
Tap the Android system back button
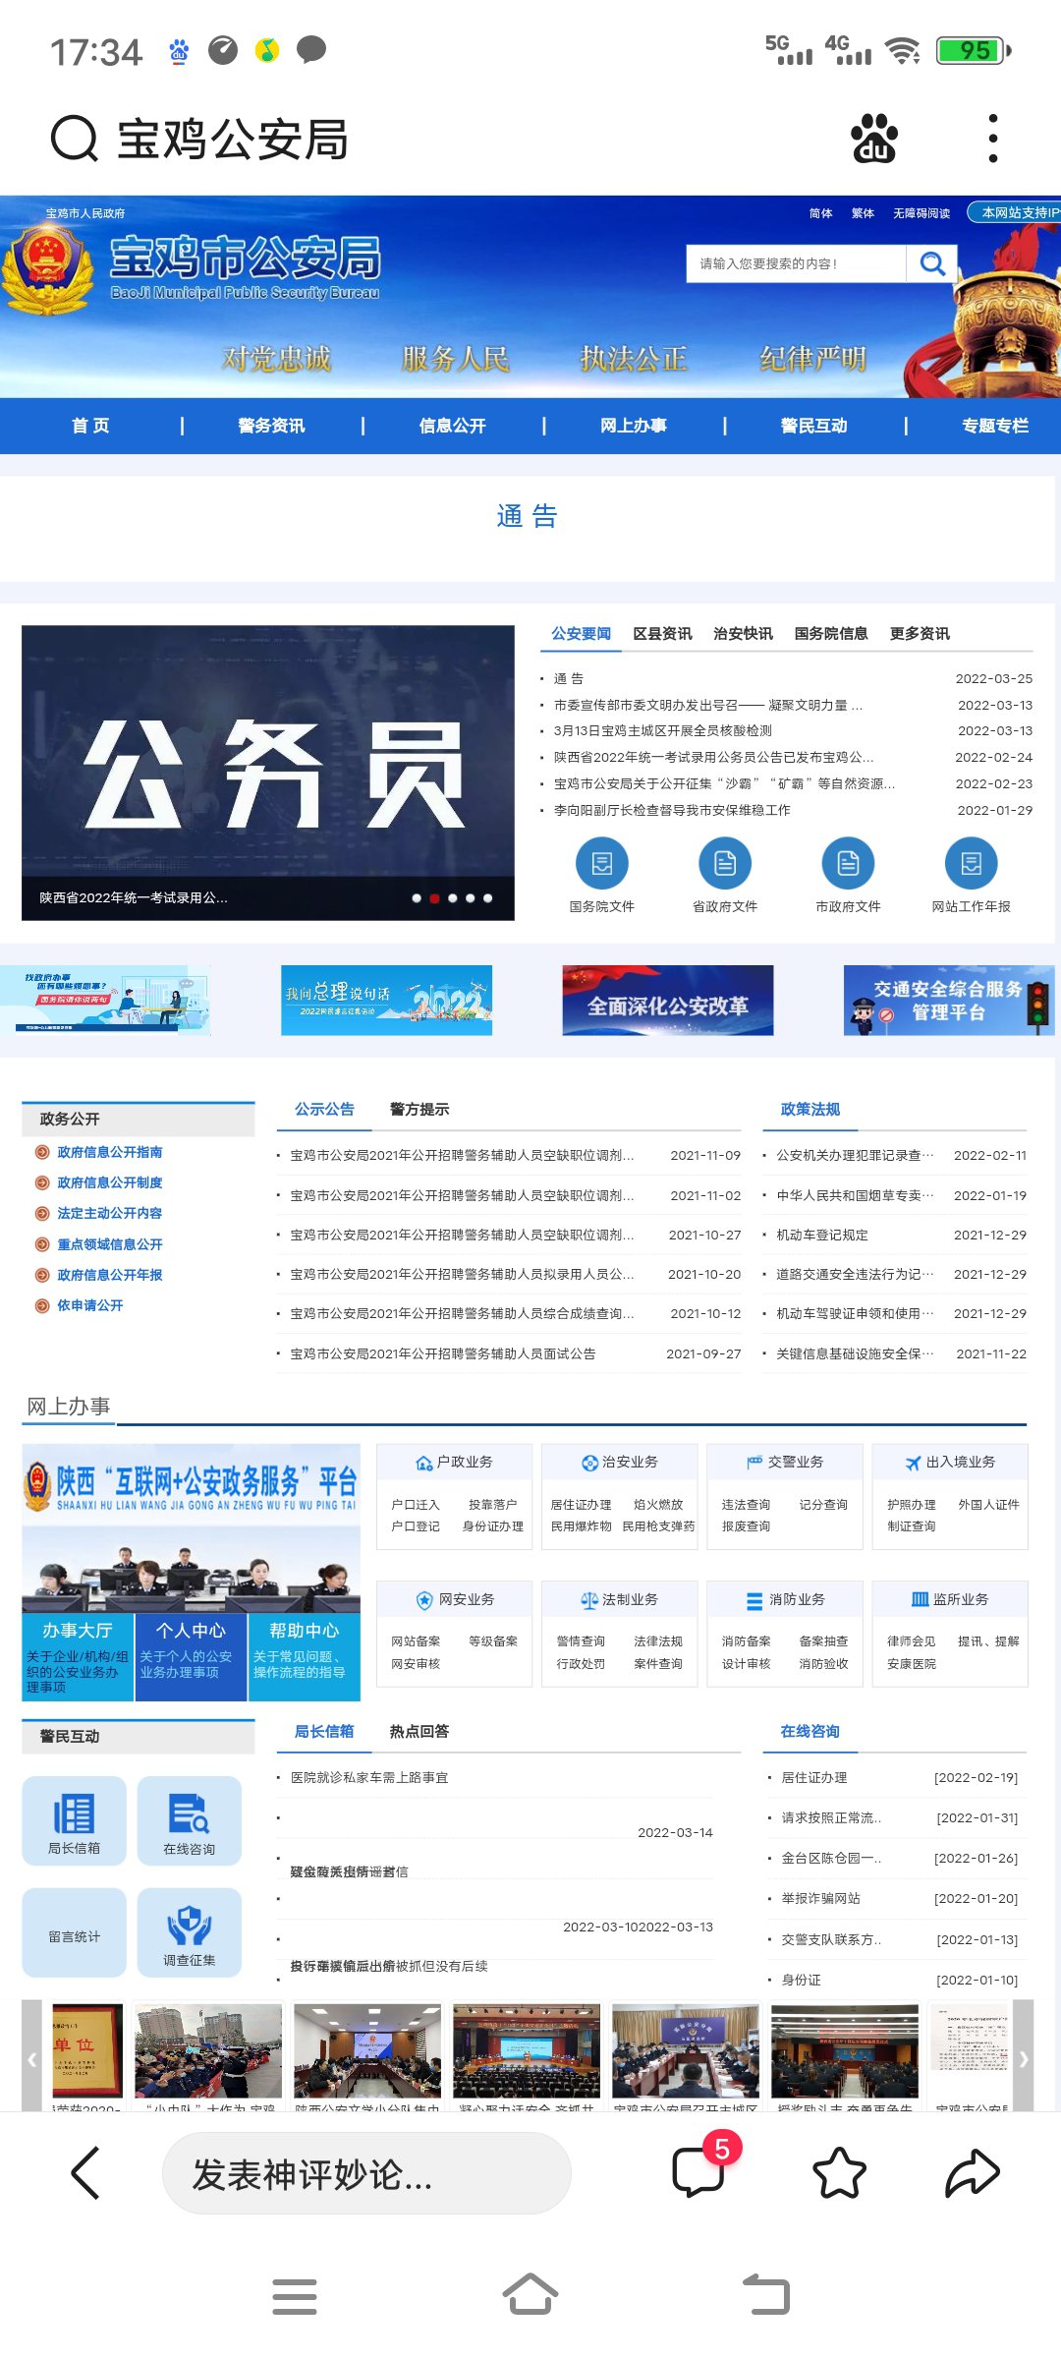click(x=766, y=2295)
